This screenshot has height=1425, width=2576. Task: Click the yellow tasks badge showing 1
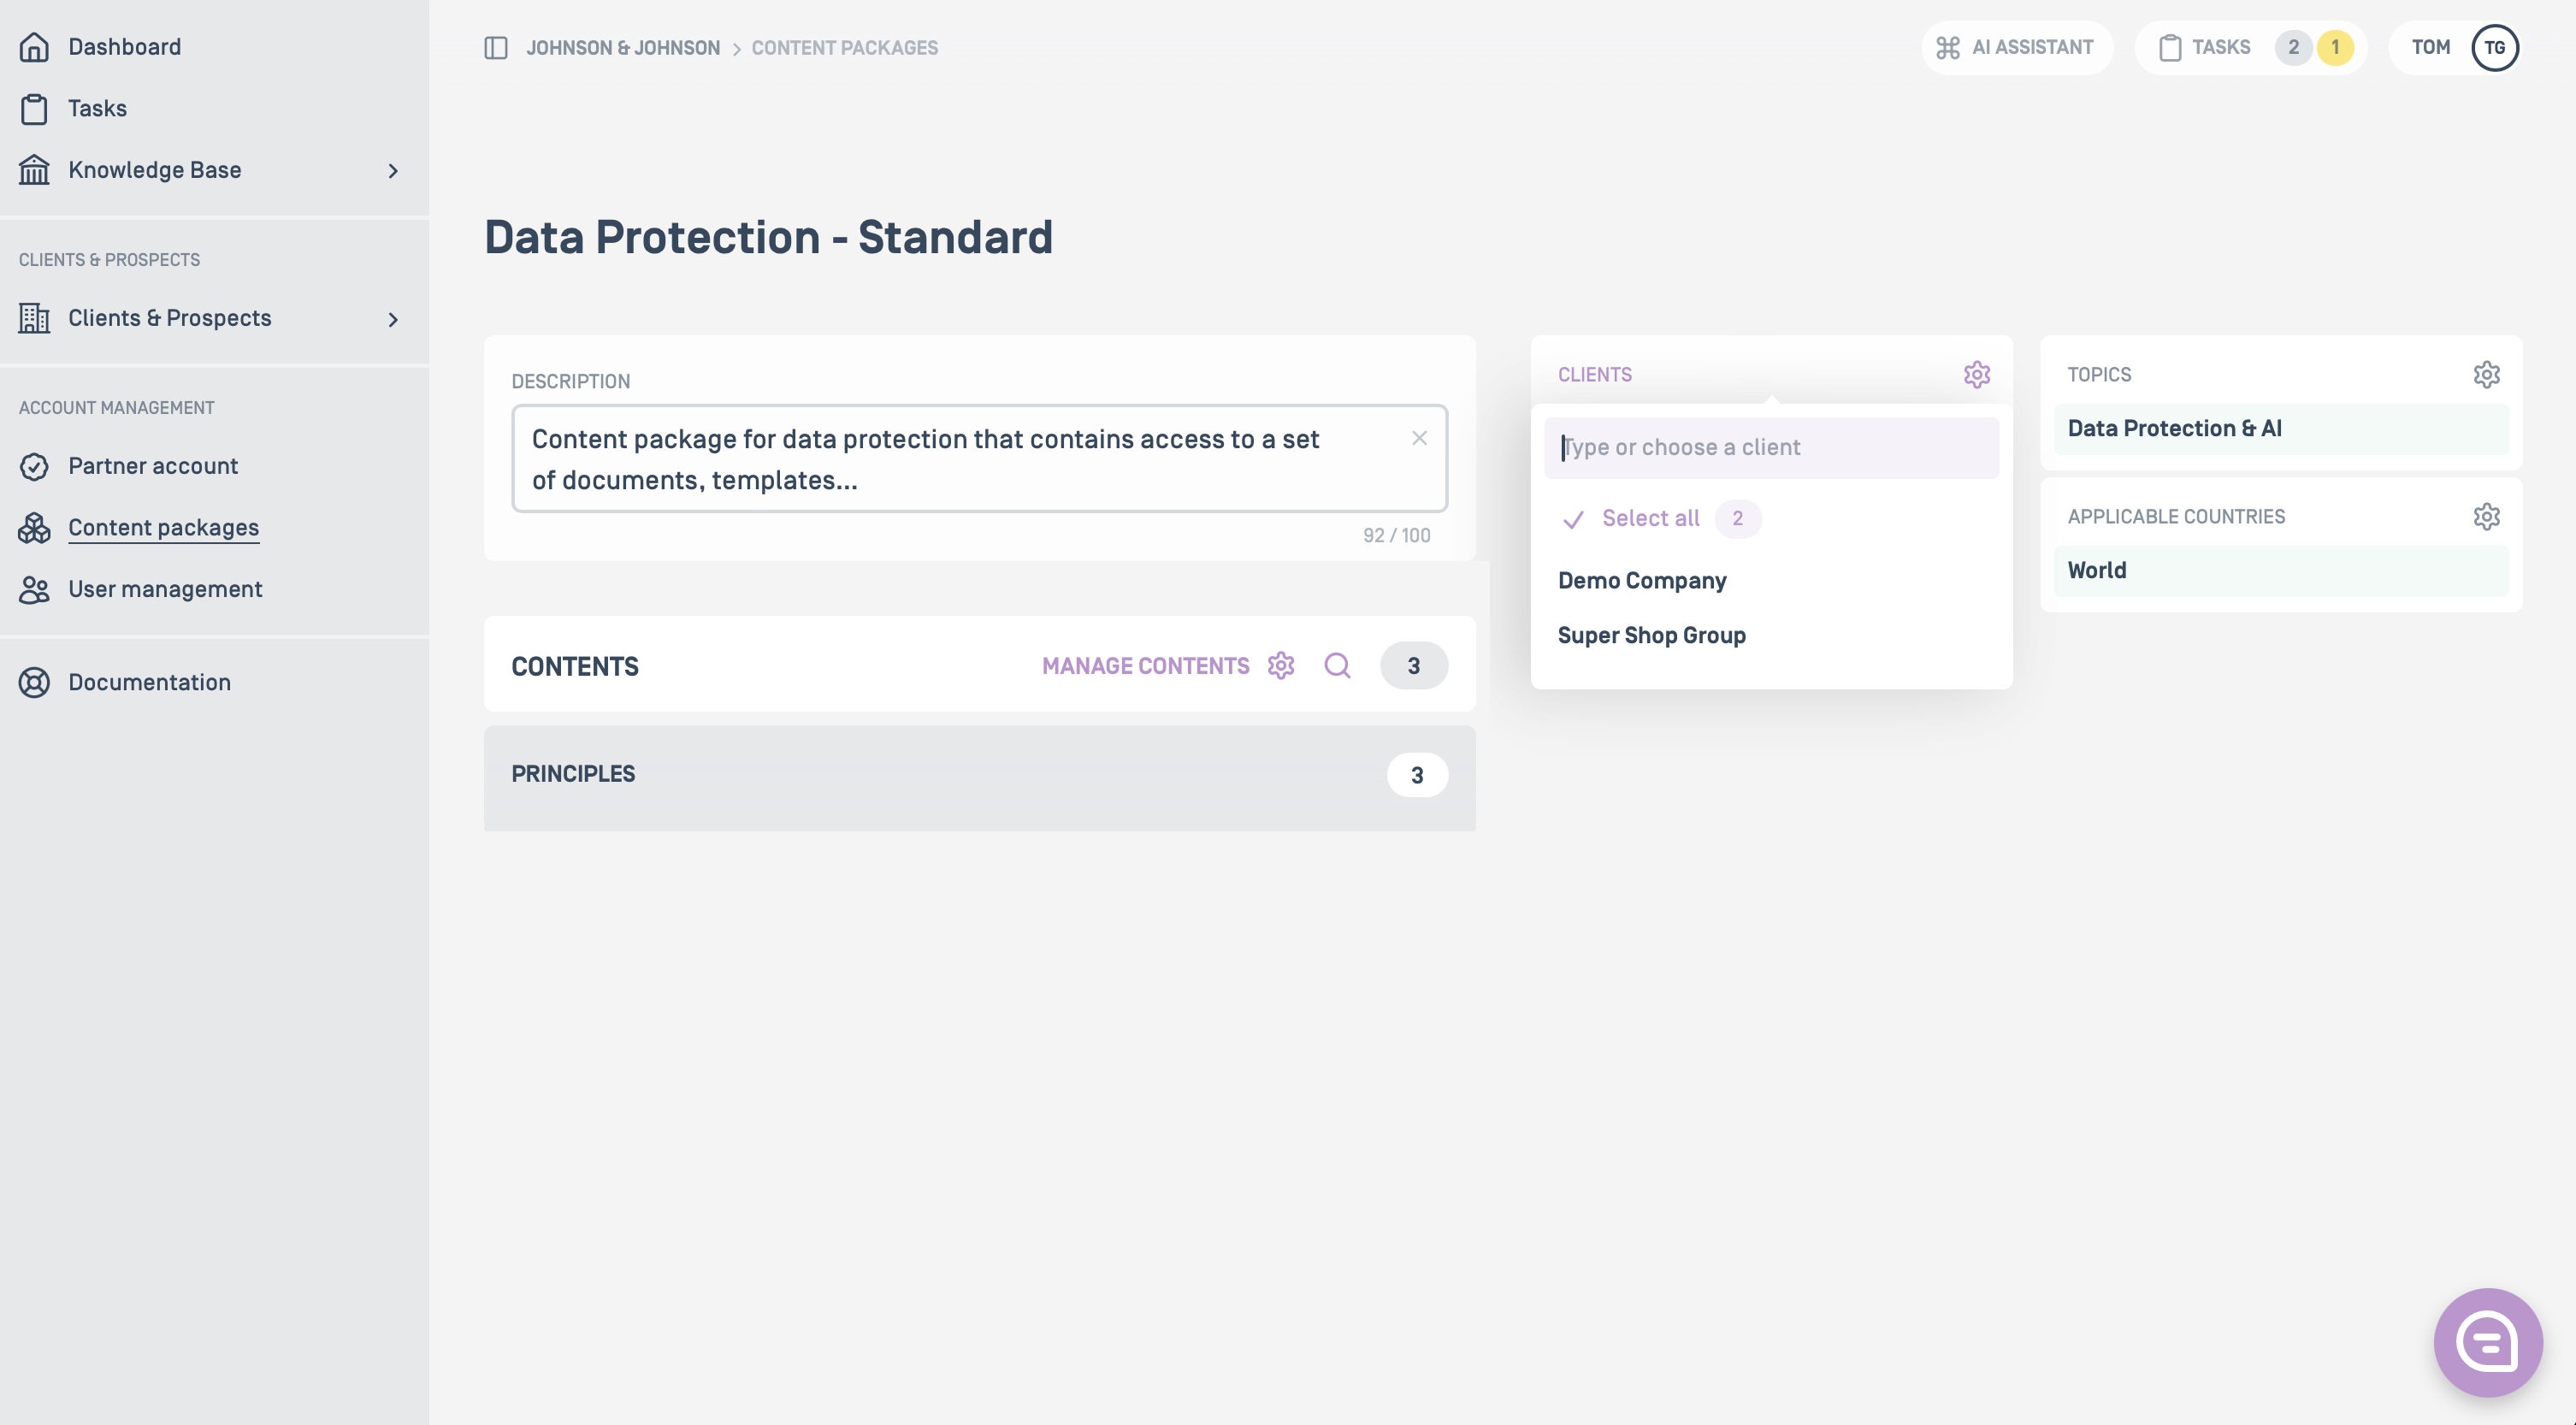2335,47
